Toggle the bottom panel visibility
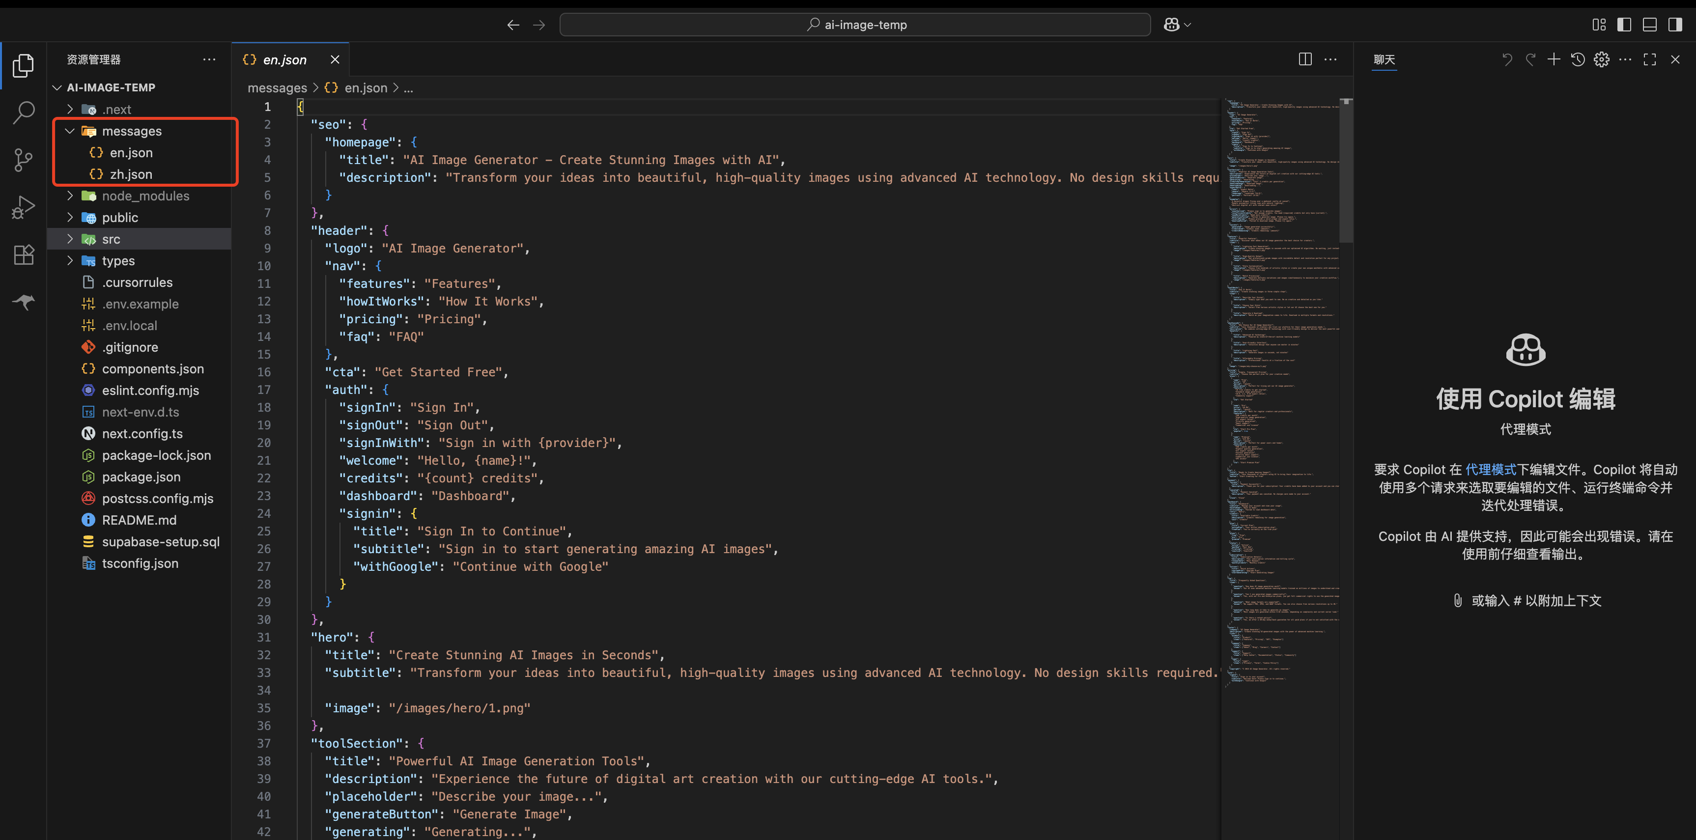 [x=1650, y=25]
